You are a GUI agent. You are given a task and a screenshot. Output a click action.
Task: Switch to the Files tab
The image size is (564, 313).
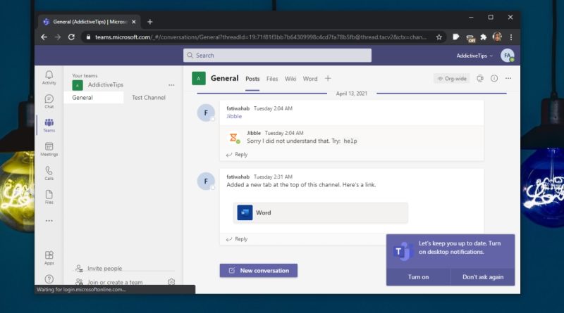click(x=272, y=79)
